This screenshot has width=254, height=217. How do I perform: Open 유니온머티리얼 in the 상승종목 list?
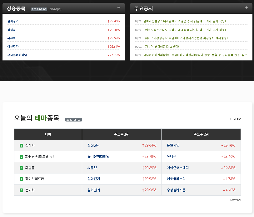click(17, 55)
